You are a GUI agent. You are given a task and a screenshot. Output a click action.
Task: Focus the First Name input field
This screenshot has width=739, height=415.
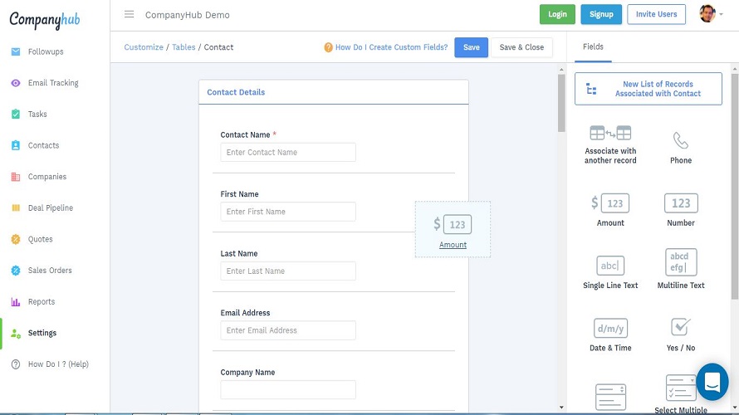click(x=288, y=212)
